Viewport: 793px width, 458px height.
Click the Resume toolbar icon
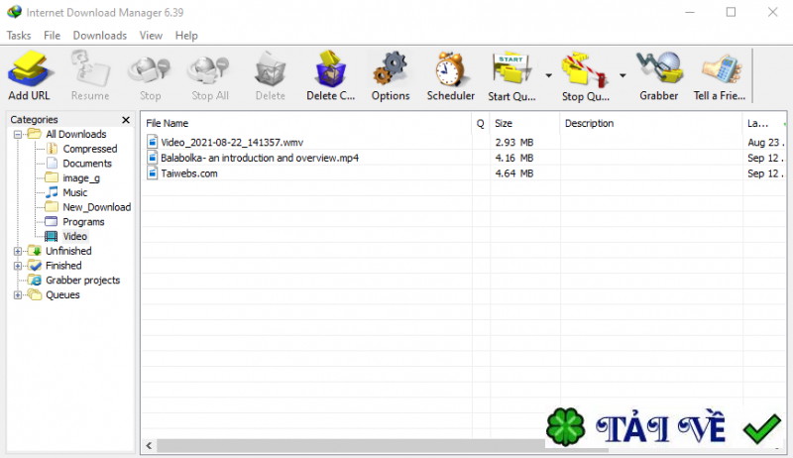click(90, 68)
